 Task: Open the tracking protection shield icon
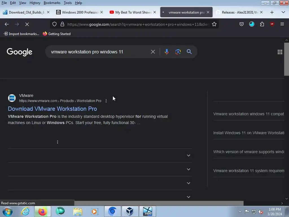point(54,24)
